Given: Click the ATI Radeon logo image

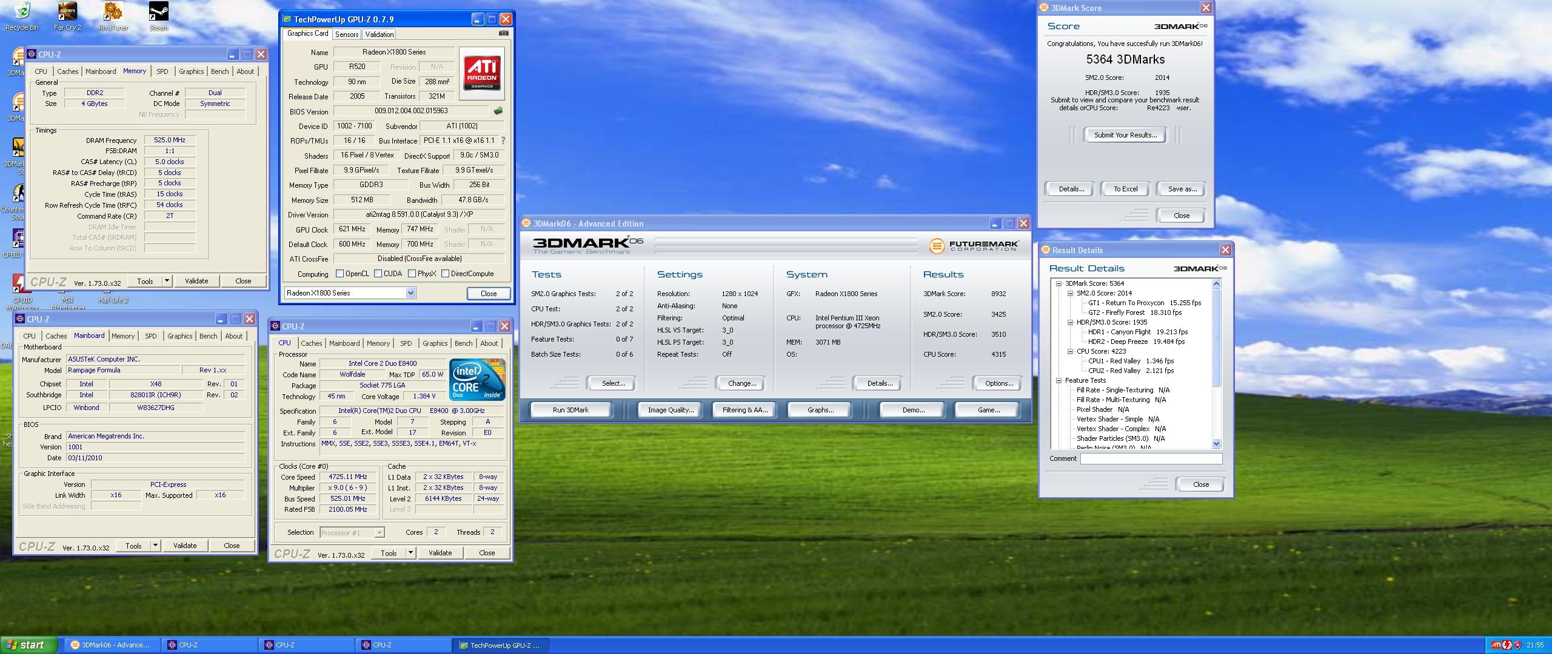Looking at the screenshot, I should [482, 73].
